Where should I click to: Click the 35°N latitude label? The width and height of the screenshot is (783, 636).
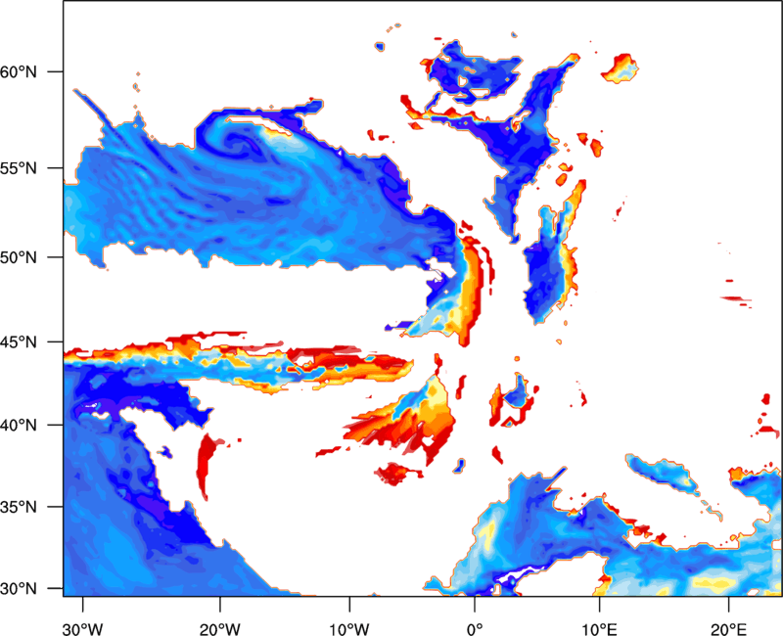pyautogui.click(x=19, y=507)
